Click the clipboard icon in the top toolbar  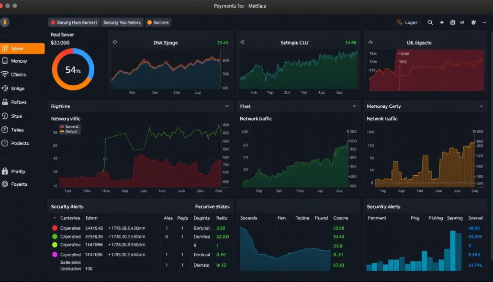tap(452, 22)
